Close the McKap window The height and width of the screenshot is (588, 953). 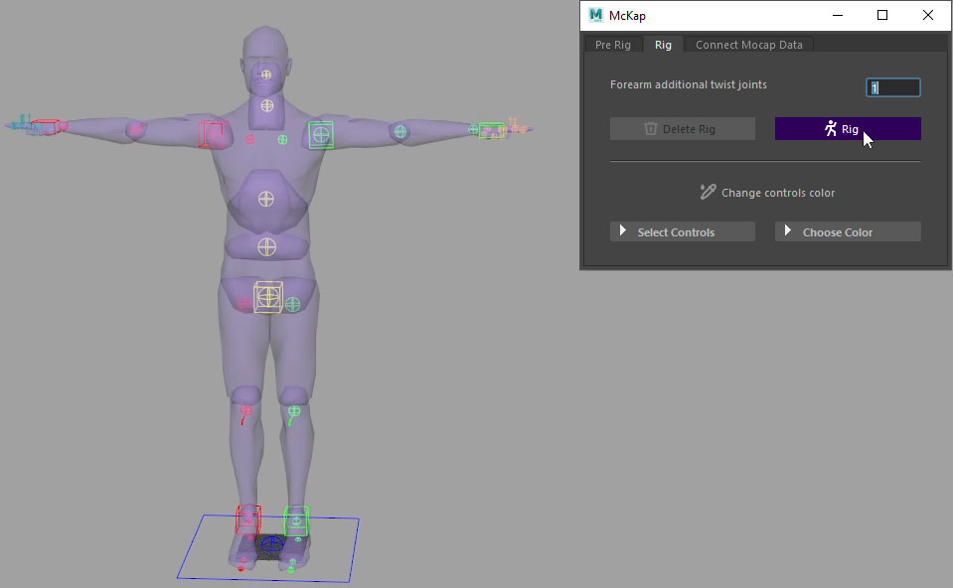[927, 15]
